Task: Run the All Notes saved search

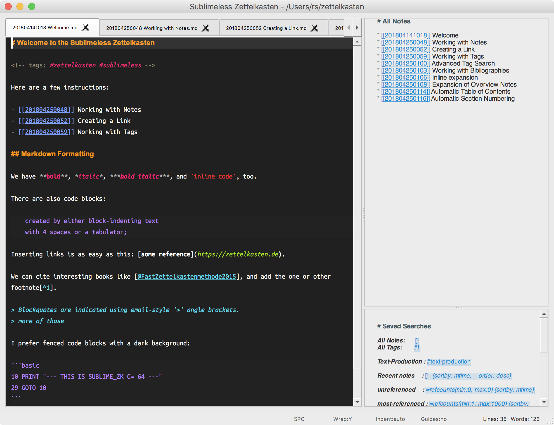Action: point(417,340)
